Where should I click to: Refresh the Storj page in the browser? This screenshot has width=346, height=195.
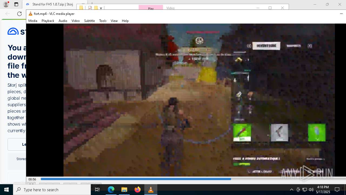[19, 14]
